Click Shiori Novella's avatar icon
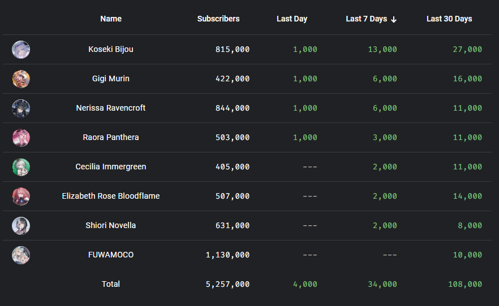499x306 pixels. point(21,226)
